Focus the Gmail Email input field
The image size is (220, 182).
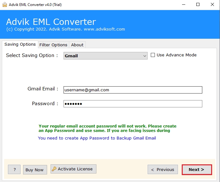coord(133,90)
